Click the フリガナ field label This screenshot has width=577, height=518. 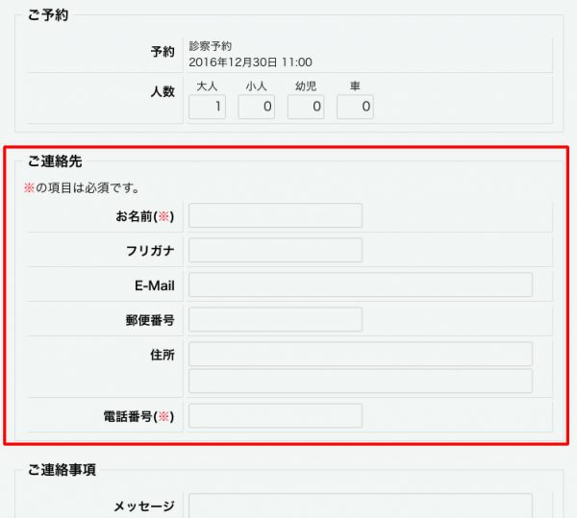(x=150, y=251)
